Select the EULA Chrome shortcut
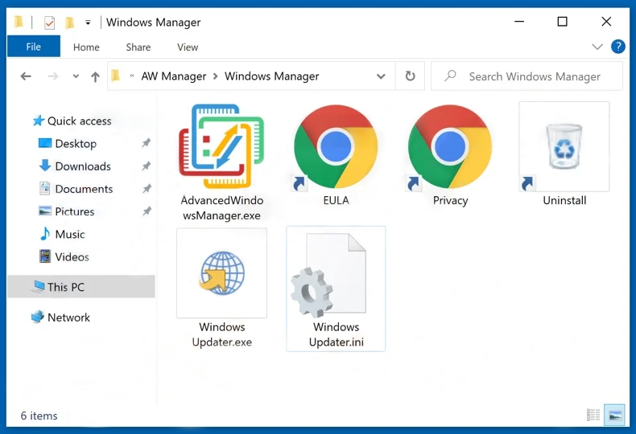This screenshot has width=636, height=434. click(336, 147)
